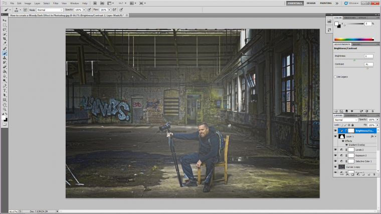
Task: Hide the Levels 2 layer
Action: [x=335, y=150]
